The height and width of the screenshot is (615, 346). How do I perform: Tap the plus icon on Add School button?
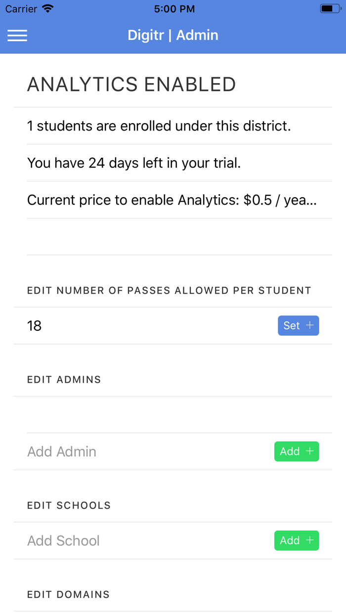(x=310, y=540)
